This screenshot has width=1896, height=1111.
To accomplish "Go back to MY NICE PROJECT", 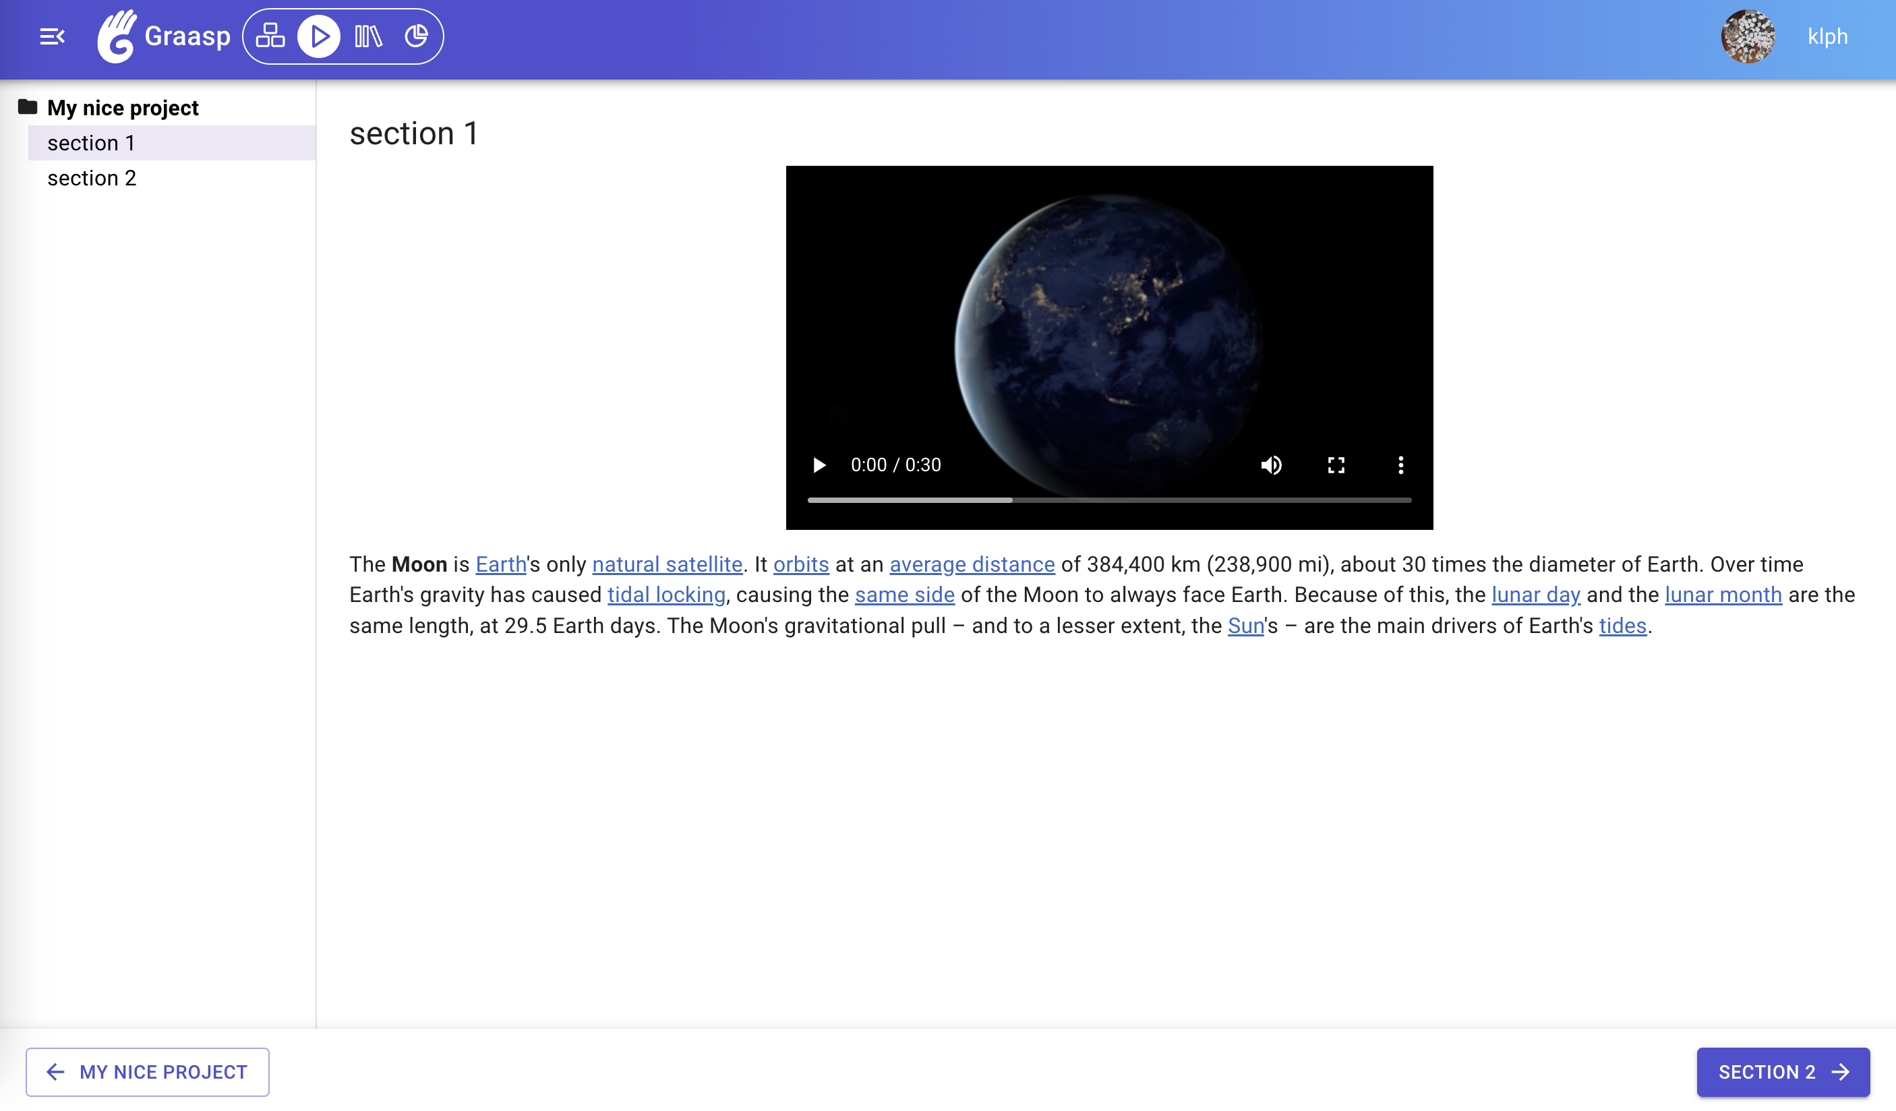I will tap(148, 1071).
